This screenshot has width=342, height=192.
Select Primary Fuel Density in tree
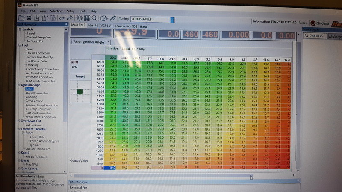(39, 57)
